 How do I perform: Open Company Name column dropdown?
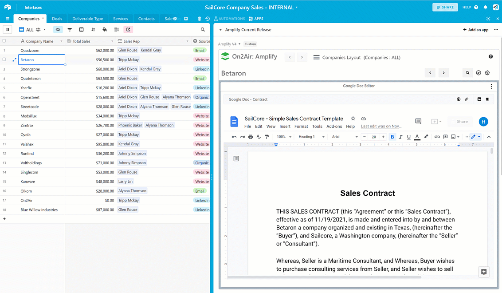coord(61,41)
